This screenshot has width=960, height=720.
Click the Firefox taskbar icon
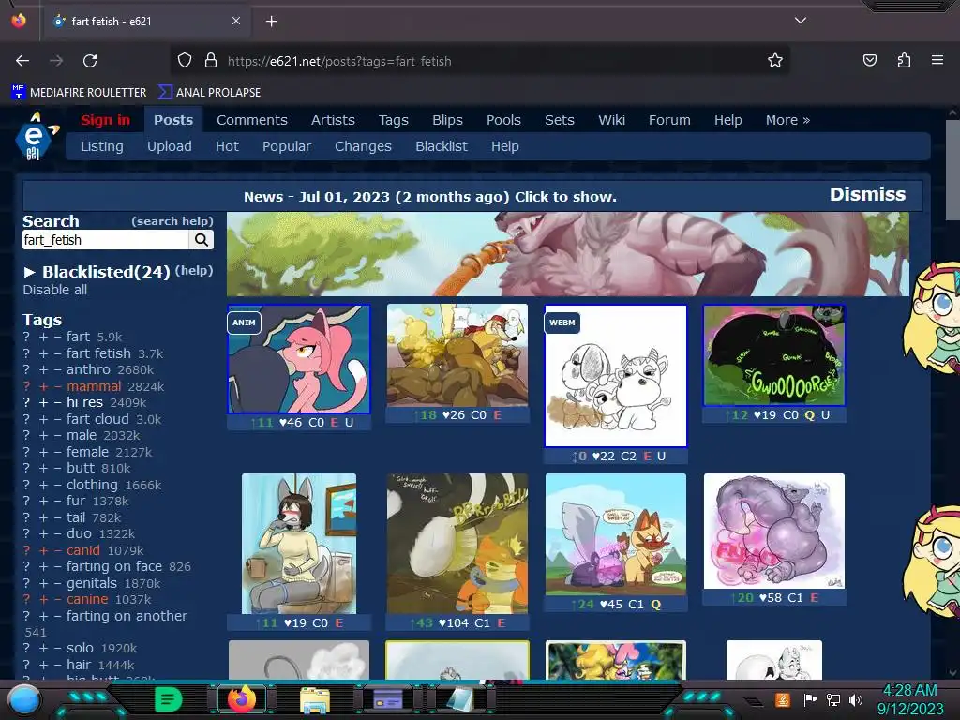coord(241,699)
